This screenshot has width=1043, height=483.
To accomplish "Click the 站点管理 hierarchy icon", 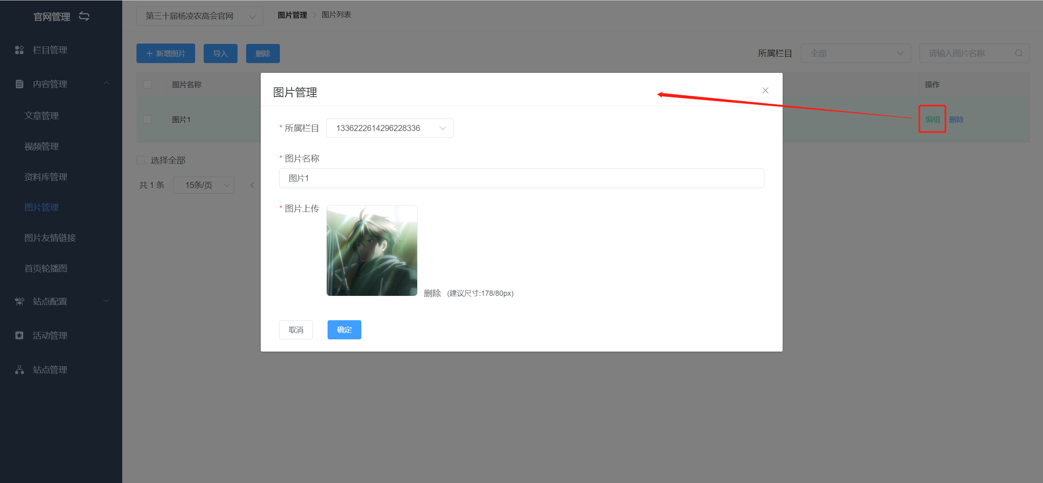I will (x=19, y=369).
